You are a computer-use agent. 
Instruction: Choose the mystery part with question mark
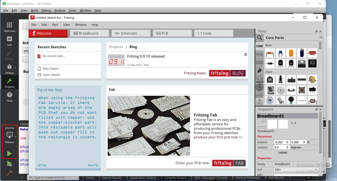pyautogui.click(x=312, y=63)
